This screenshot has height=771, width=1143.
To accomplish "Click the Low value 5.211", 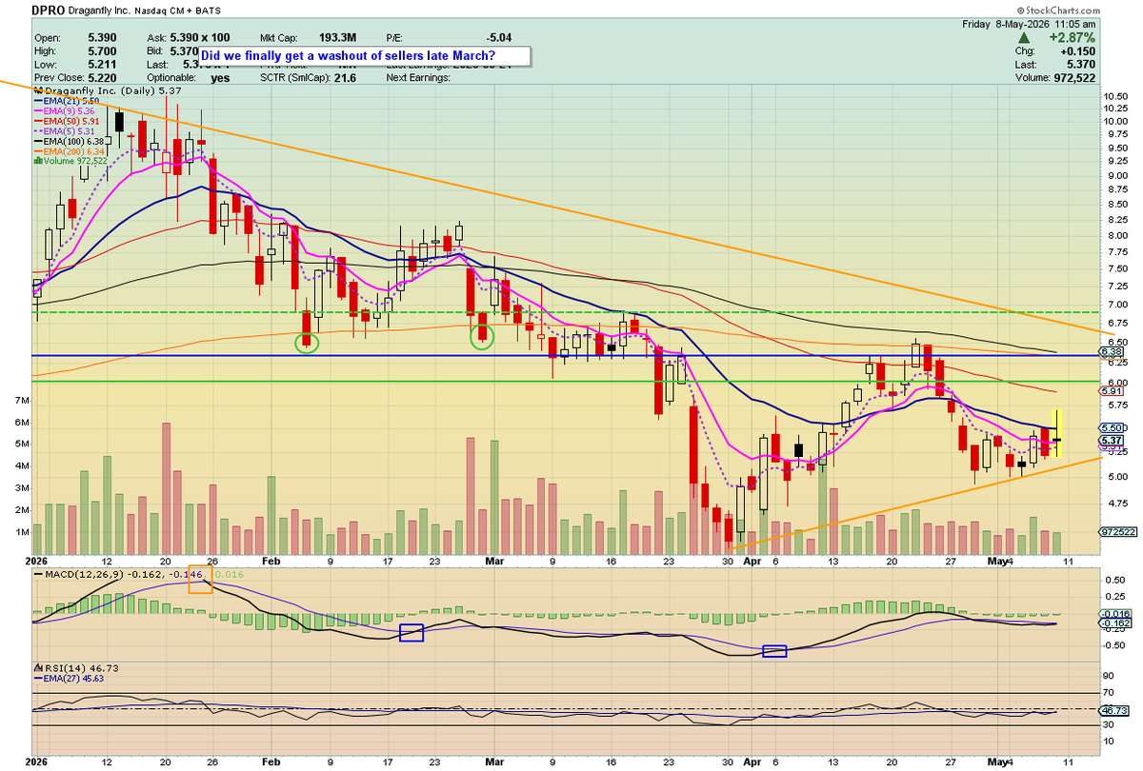I will click(100, 63).
